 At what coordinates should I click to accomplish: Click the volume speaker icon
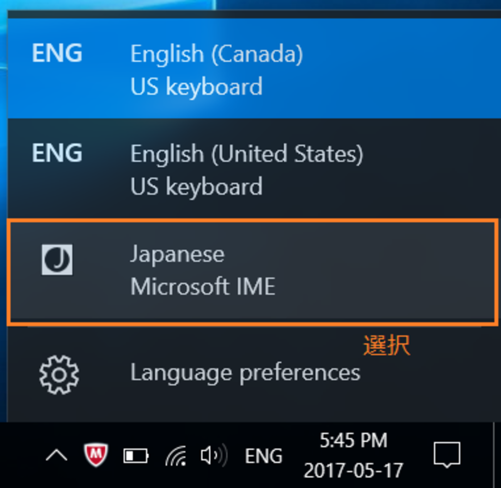214,456
